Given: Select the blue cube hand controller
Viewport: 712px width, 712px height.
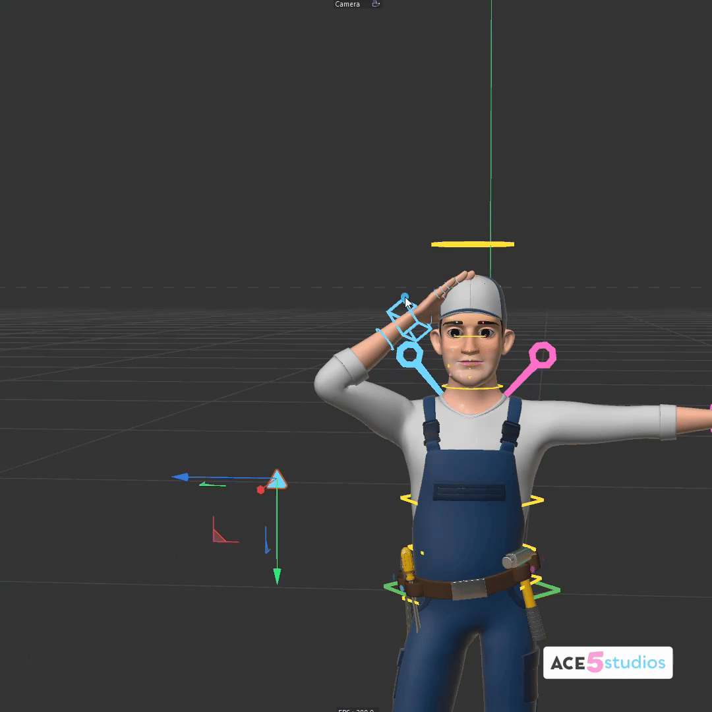Looking at the screenshot, I should tap(408, 319).
